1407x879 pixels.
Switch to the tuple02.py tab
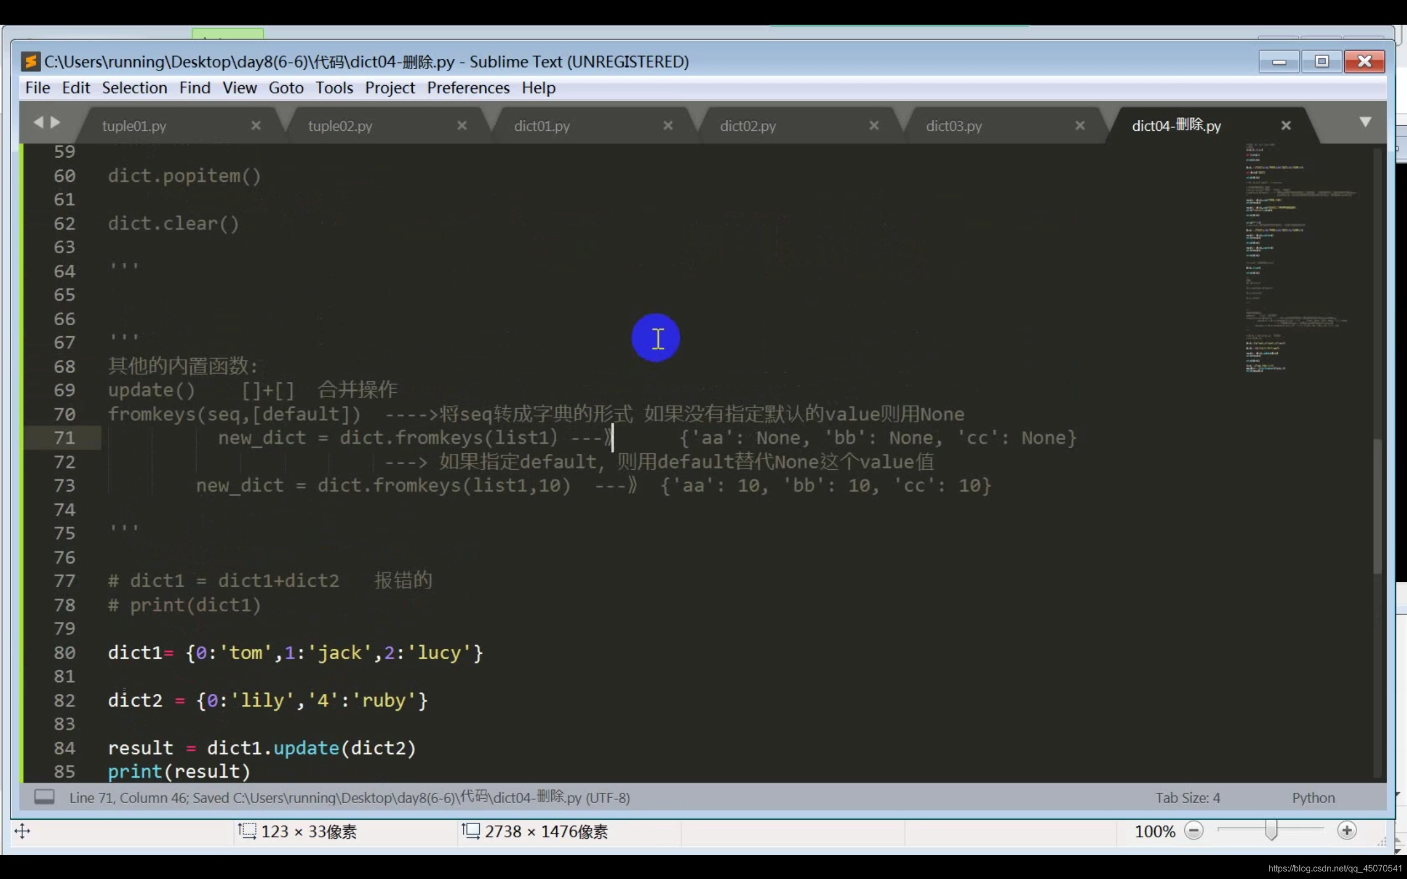click(340, 126)
